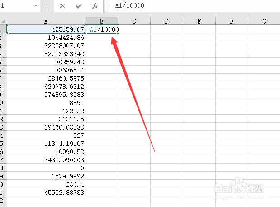Click cell with value 45532.88733
The height and width of the screenshot is (207, 280).
(46, 193)
